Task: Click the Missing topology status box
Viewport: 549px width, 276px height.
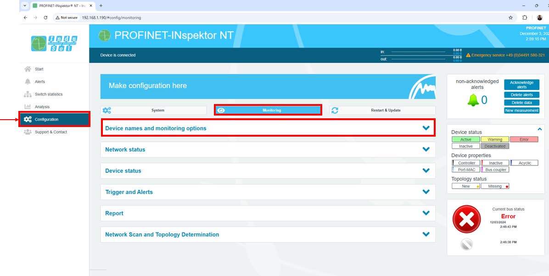Action: 495,187
